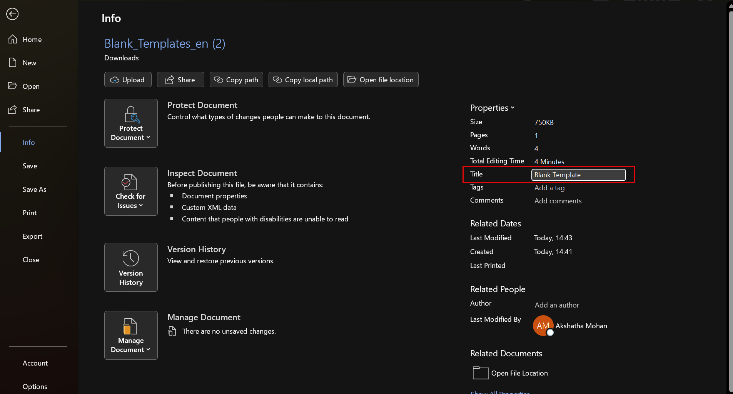Click the New document icon

pyautogui.click(x=13, y=63)
